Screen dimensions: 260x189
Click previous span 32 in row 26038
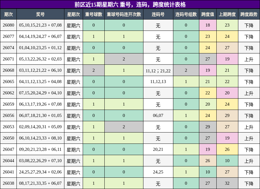(x=227, y=183)
